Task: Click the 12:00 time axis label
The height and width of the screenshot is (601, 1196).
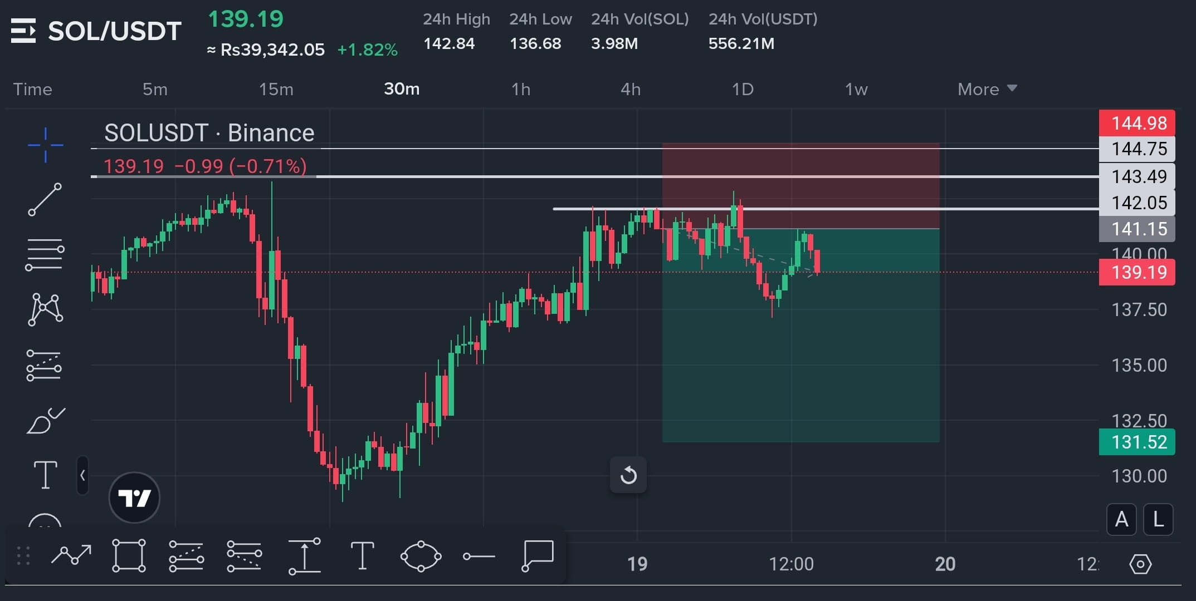Action: pyautogui.click(x=791, y=564)
